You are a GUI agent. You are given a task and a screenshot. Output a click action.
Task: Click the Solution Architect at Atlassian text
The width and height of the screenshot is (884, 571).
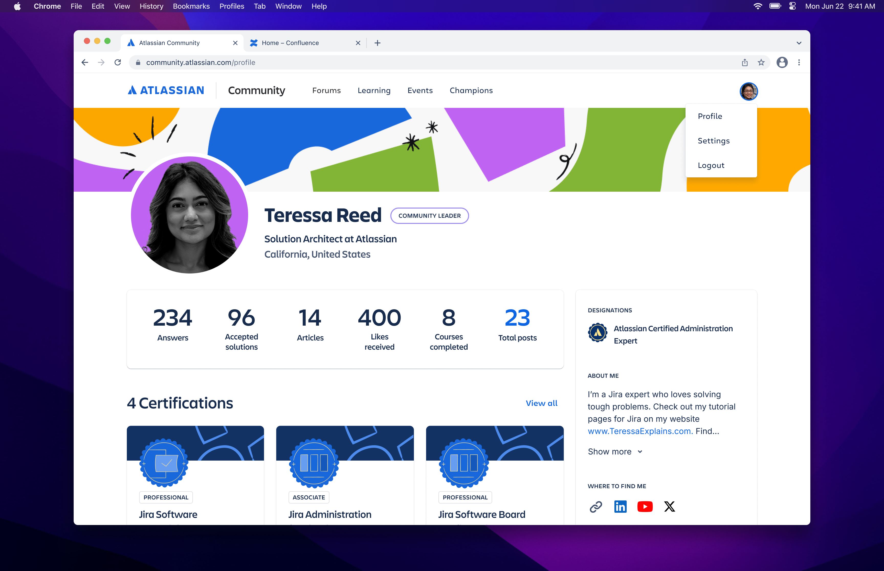point(330,239)
